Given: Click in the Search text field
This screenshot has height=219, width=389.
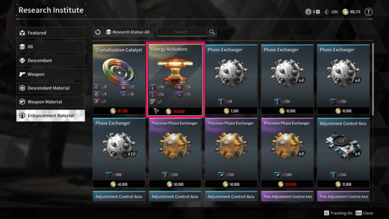Looking at the screenshot, I should pos(182,32).
